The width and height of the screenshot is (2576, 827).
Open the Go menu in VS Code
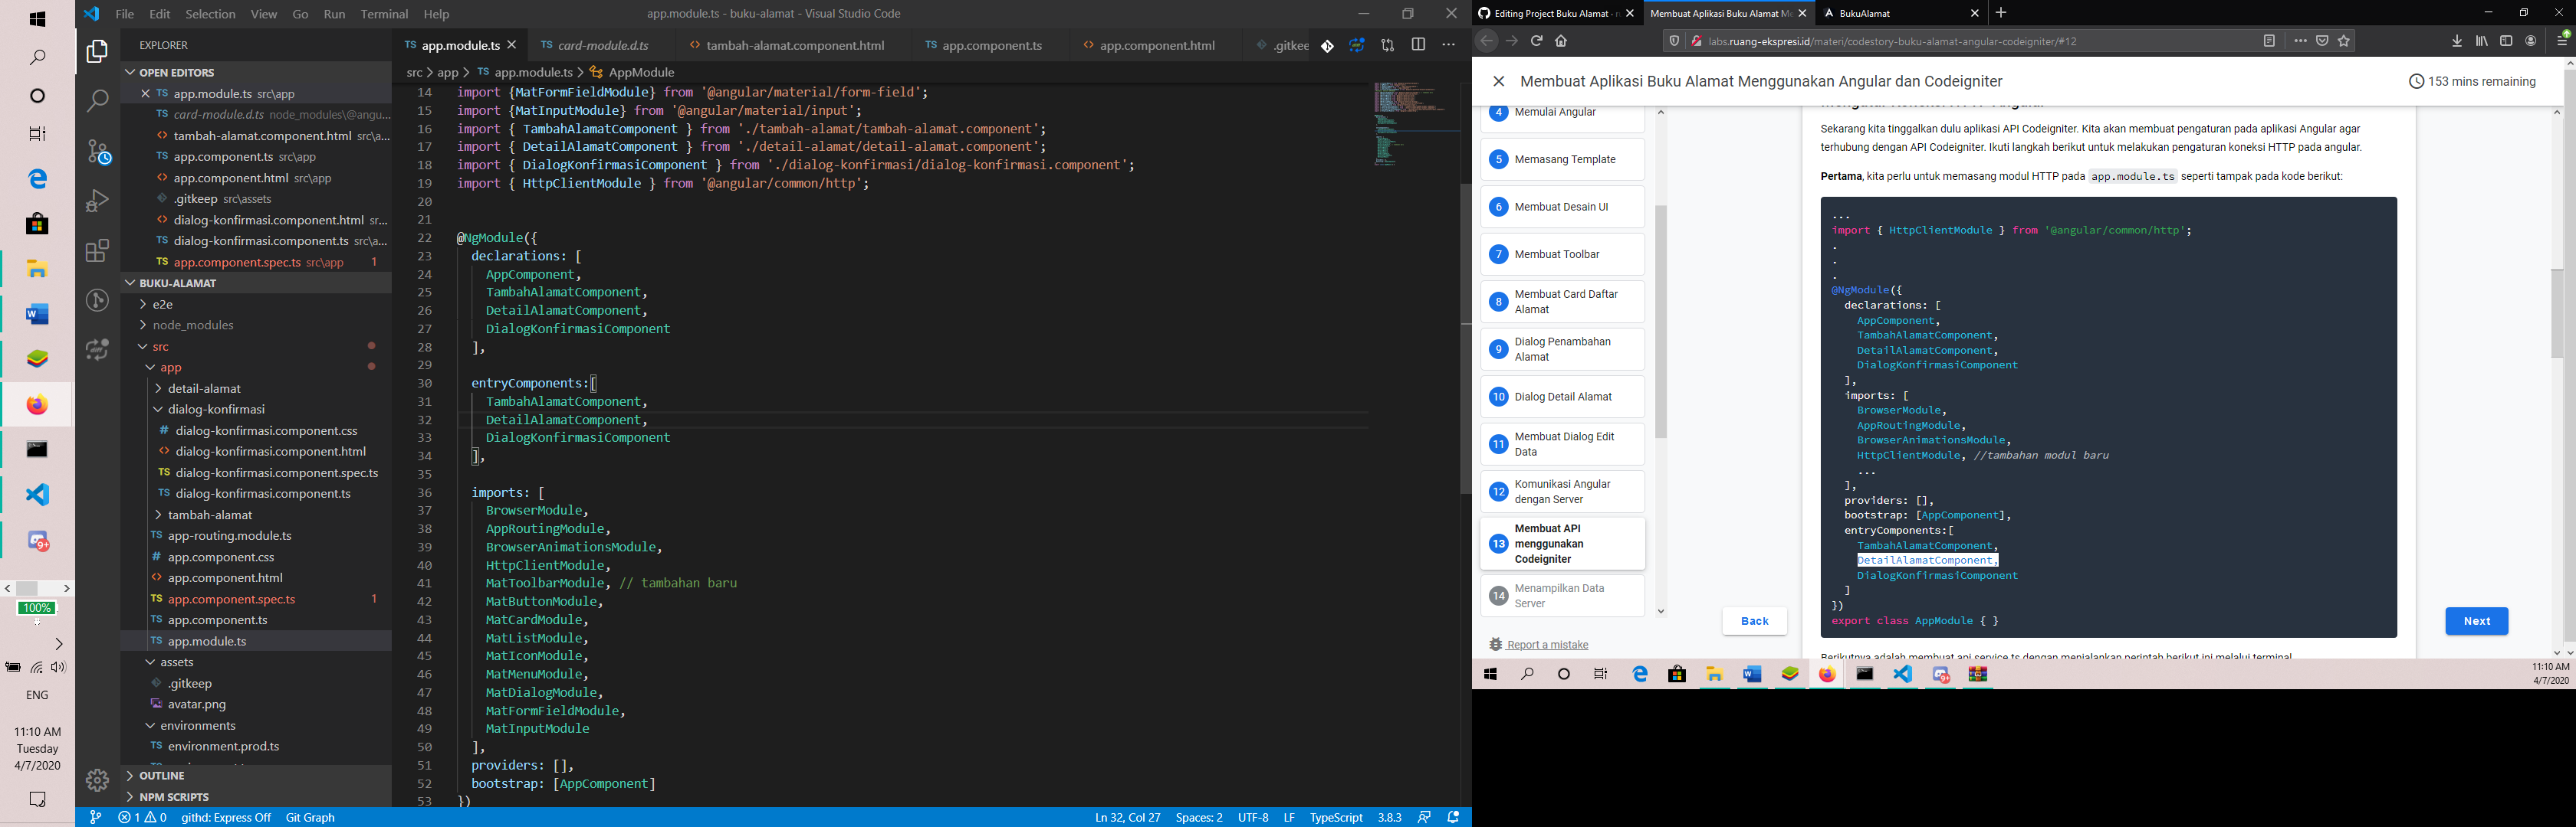pos(300,14)
